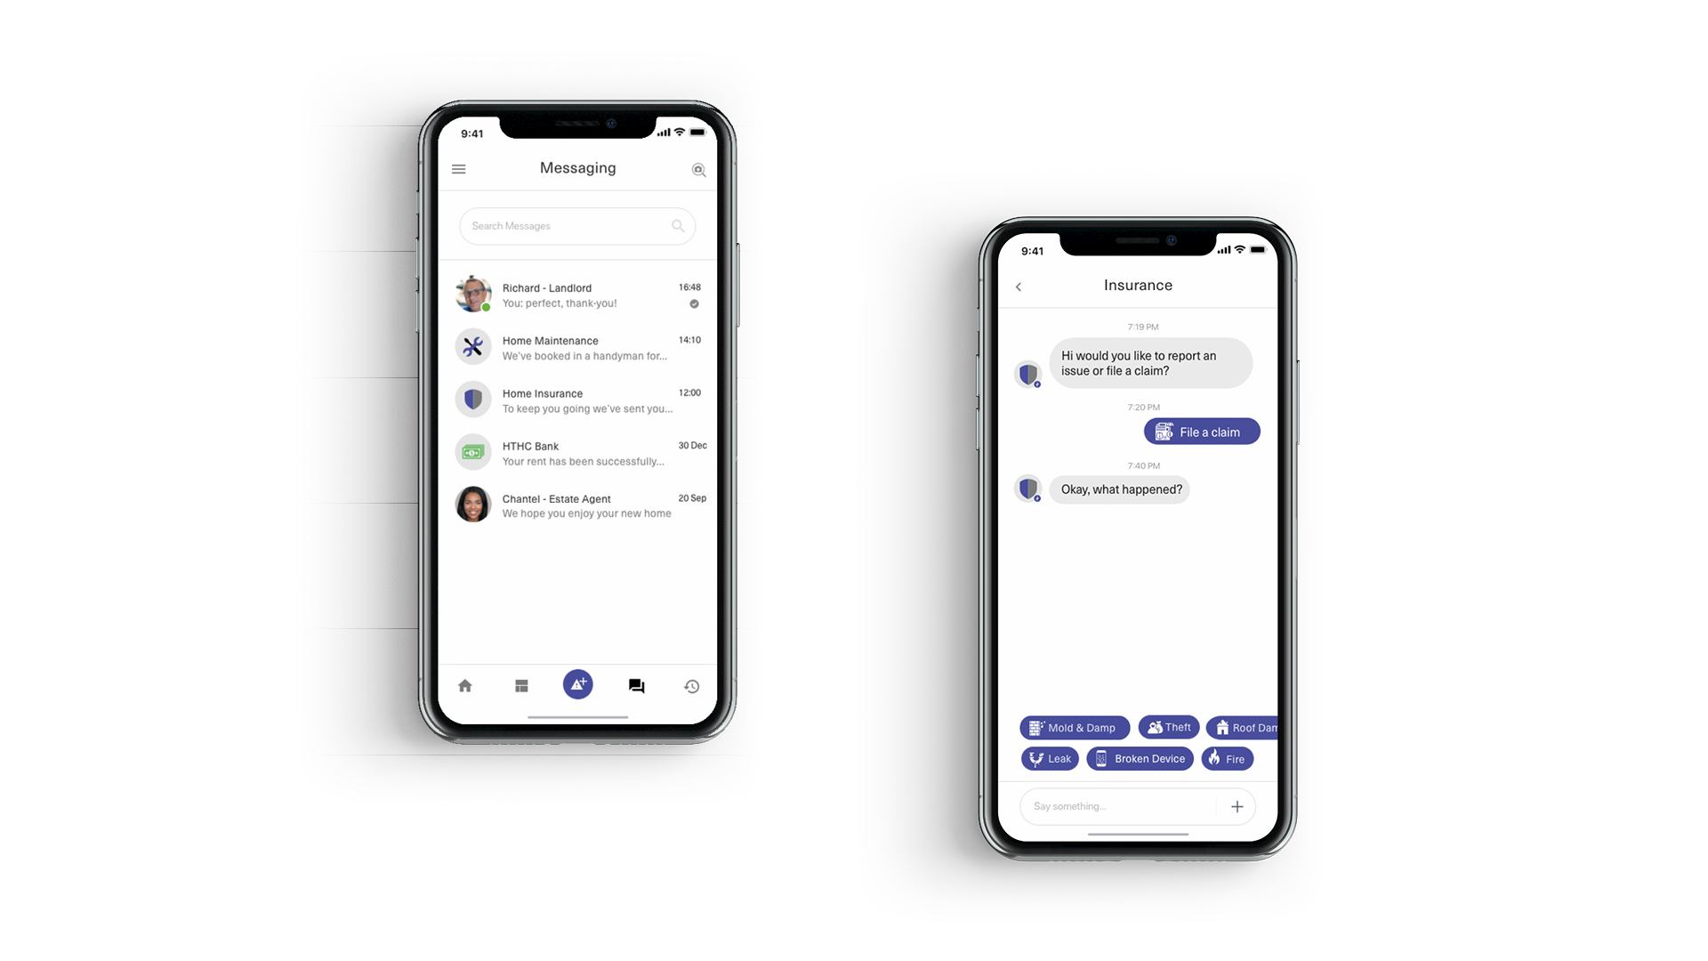Tap the Home Maintenance message

pyautogui.click(x=577, y=347)
